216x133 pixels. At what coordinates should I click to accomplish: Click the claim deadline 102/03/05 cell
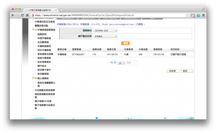click(x=159, y=54)
